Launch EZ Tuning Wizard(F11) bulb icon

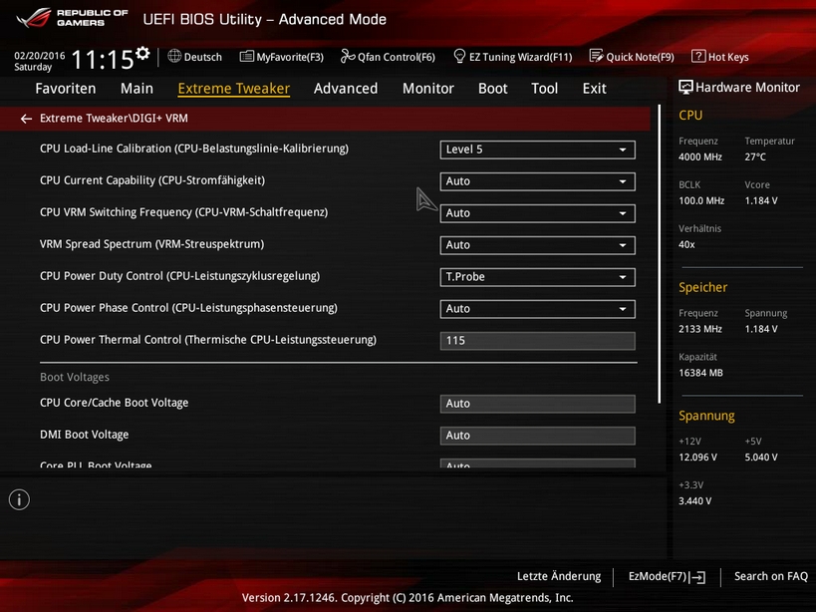[459, 56]
